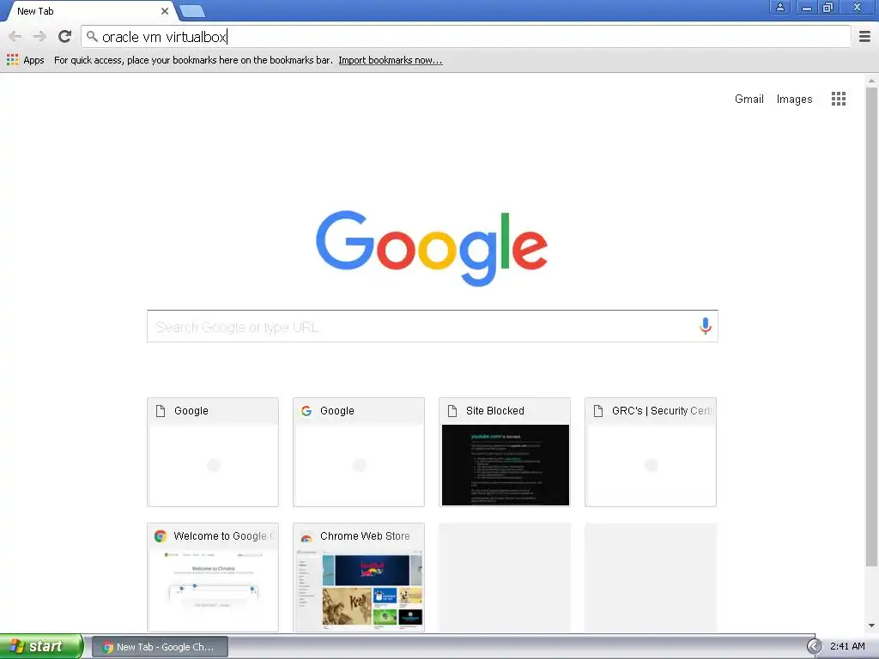This screenshot has height=659, width=879.
Task: Click the browser forward arrow
Action: coord(39,37)
